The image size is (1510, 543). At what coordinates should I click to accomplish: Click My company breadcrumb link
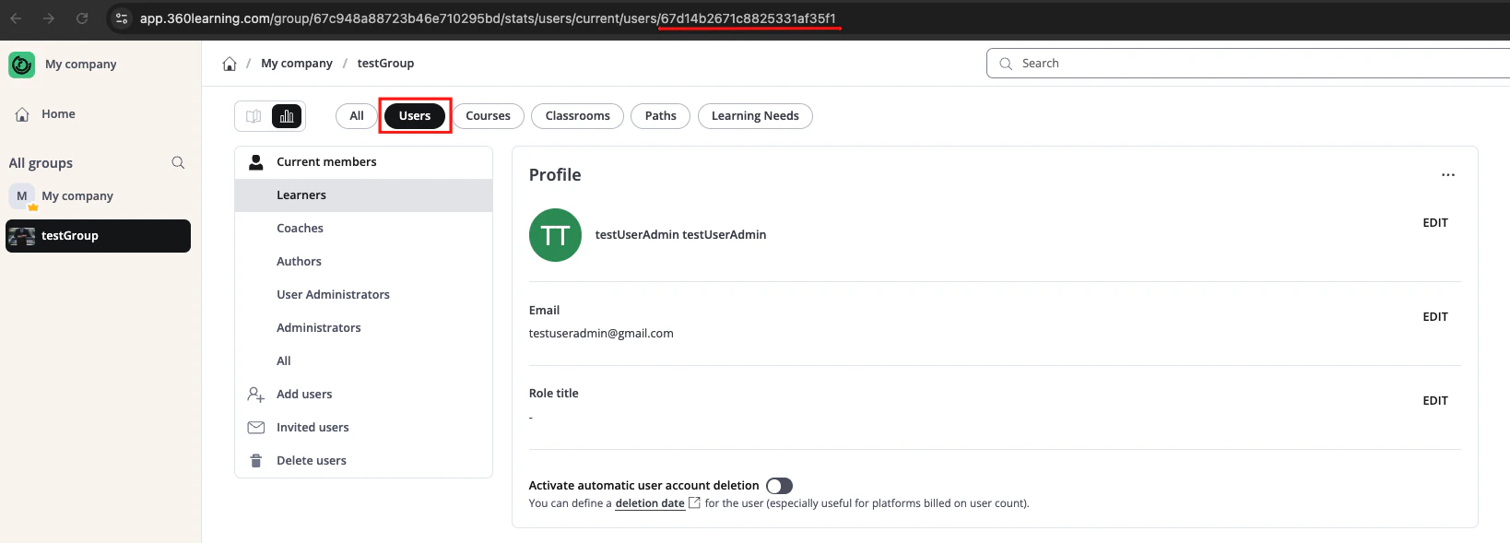coord(297,64)
